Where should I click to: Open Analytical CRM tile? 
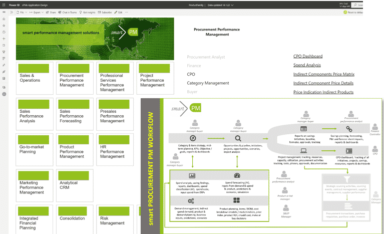75,185
